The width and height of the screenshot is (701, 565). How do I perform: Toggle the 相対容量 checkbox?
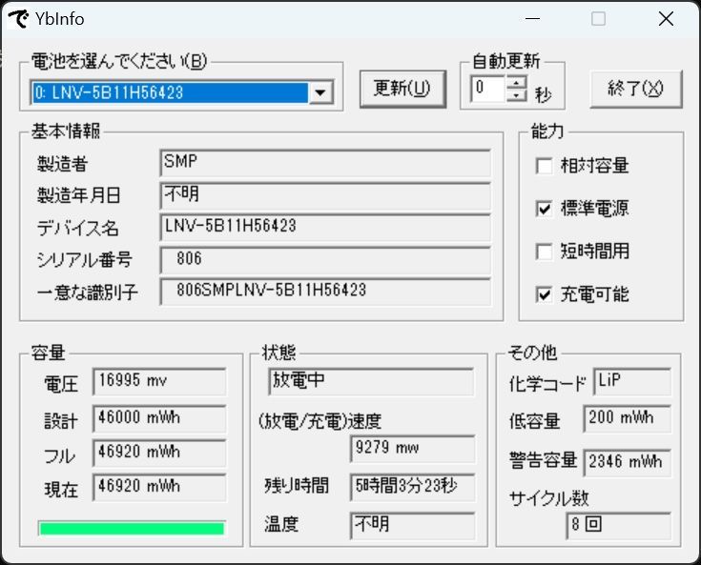click(x=544, y=166)
